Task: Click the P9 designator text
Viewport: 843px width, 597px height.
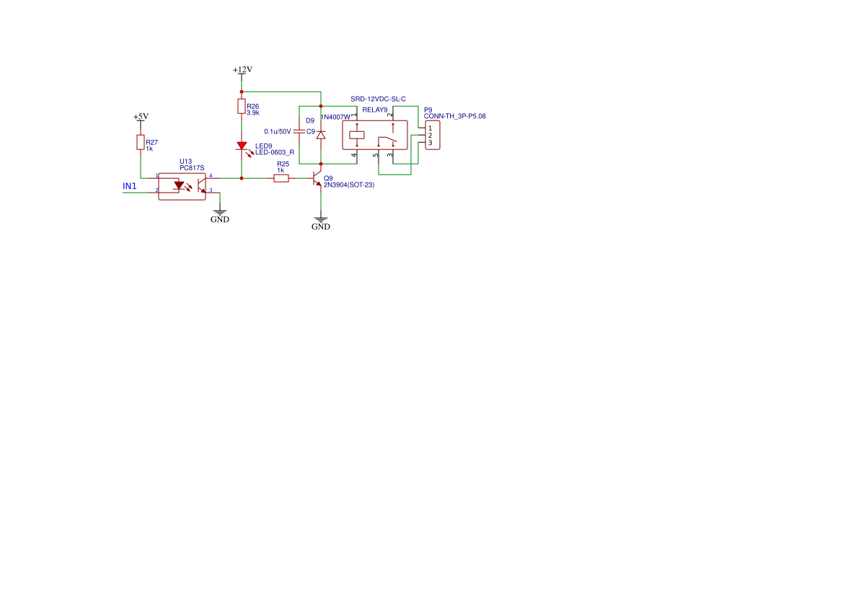Action: tap(428, 110)
